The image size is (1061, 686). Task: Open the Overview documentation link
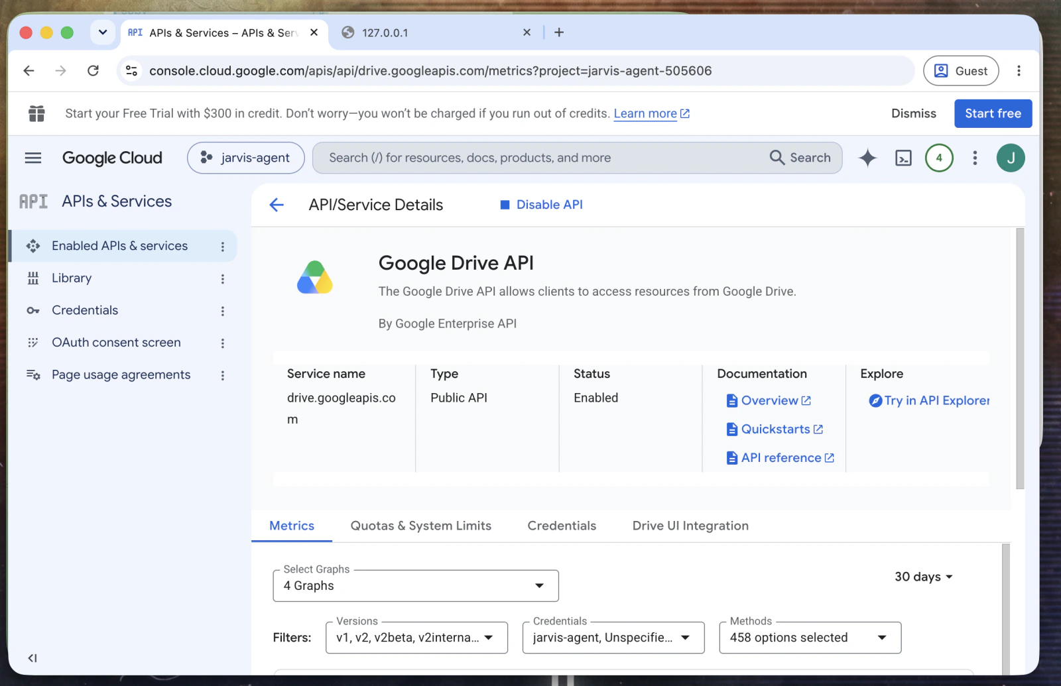[769, 400]
